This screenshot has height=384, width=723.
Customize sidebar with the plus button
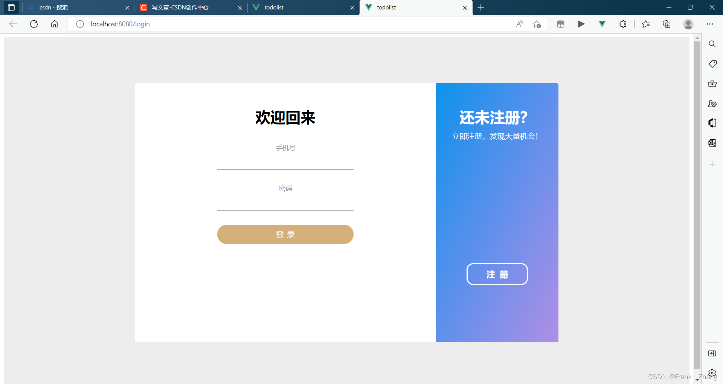(x=712, y=164)
